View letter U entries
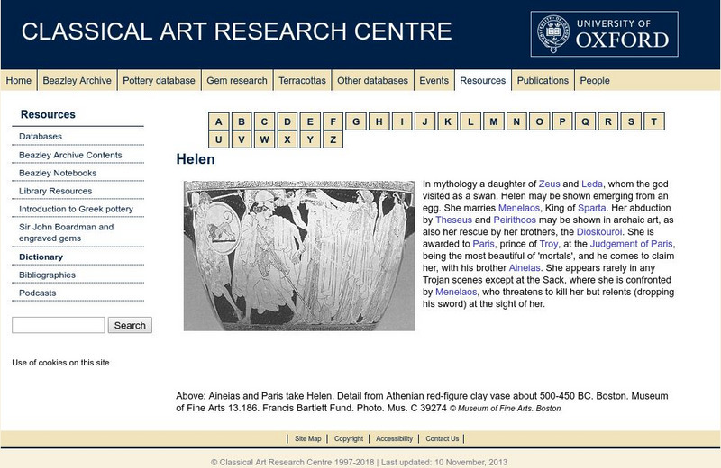This screenshot has width=721, height=468. pyautogui.click(x=218, y=139)
